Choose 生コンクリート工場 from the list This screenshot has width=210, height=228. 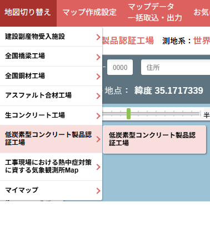51,115
